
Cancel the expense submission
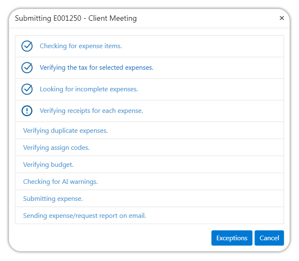click(x=269, y=238)
